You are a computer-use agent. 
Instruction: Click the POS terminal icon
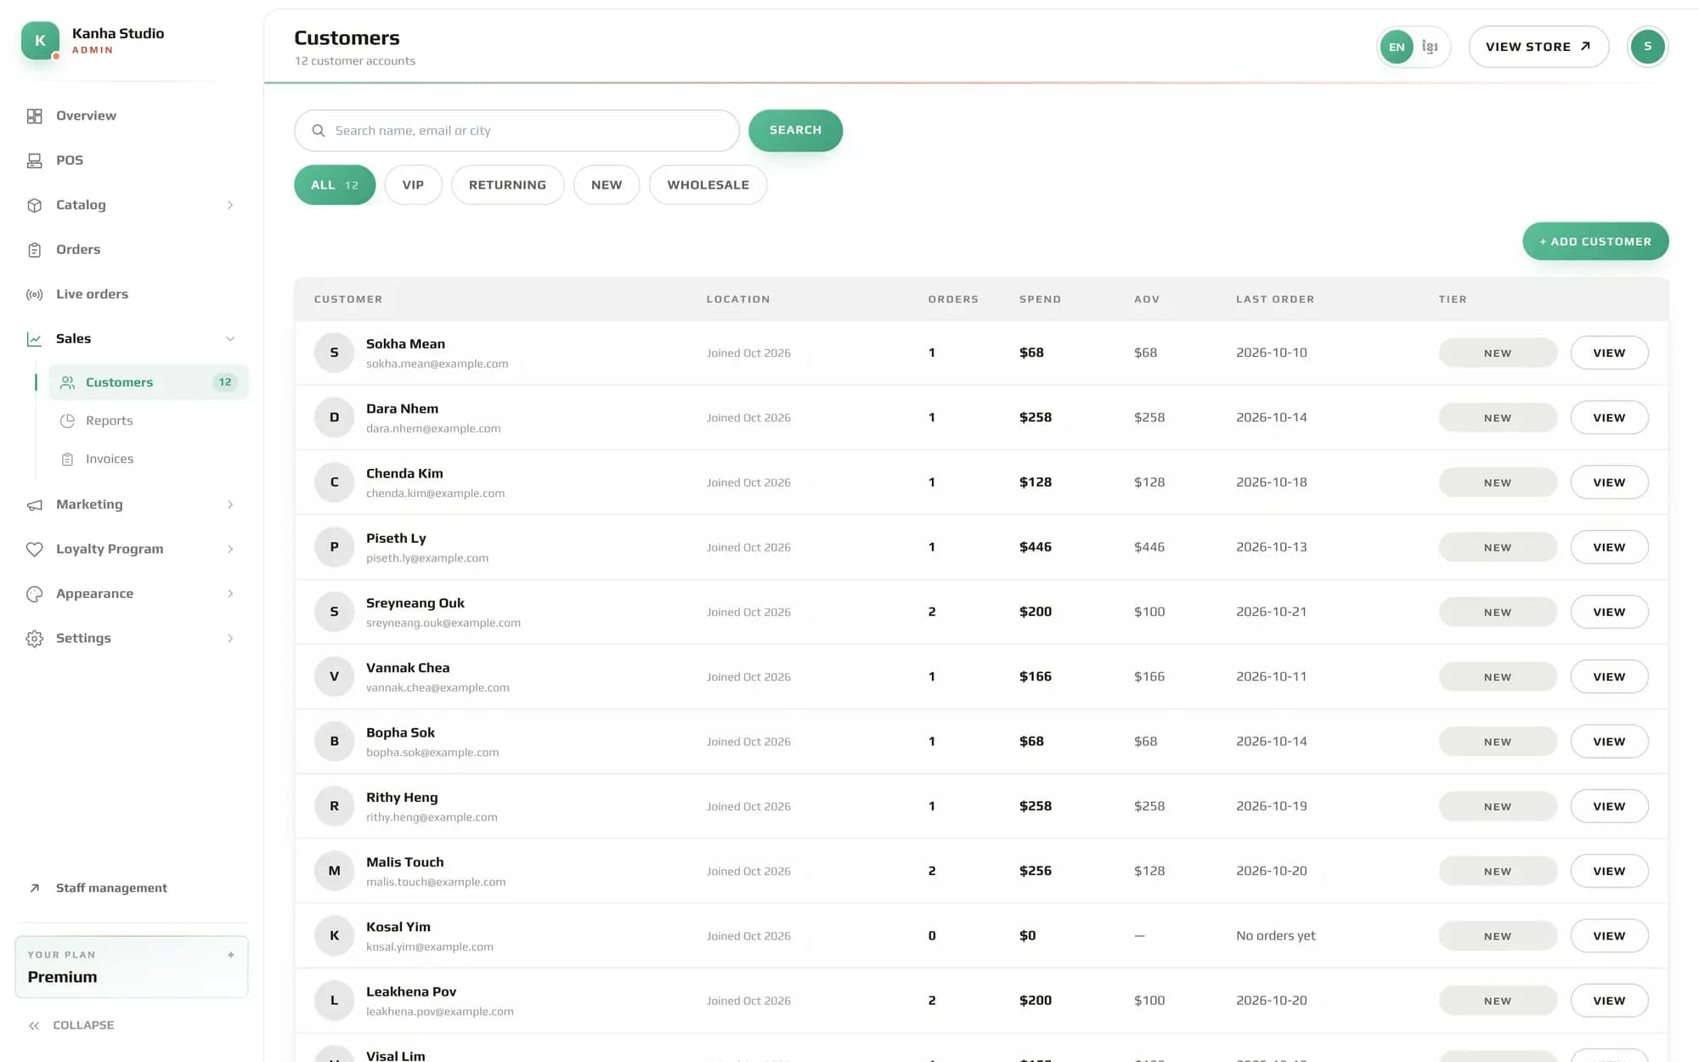tap(34, 161)
